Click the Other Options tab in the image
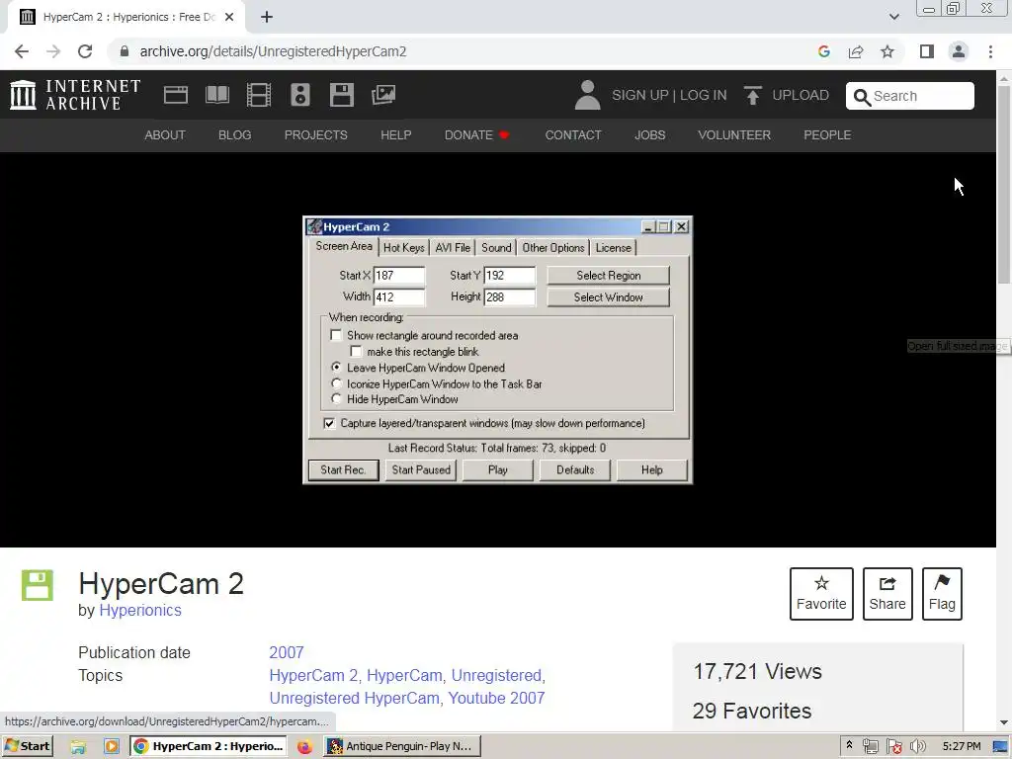The image size is (1012, 759). pos(553,248)
